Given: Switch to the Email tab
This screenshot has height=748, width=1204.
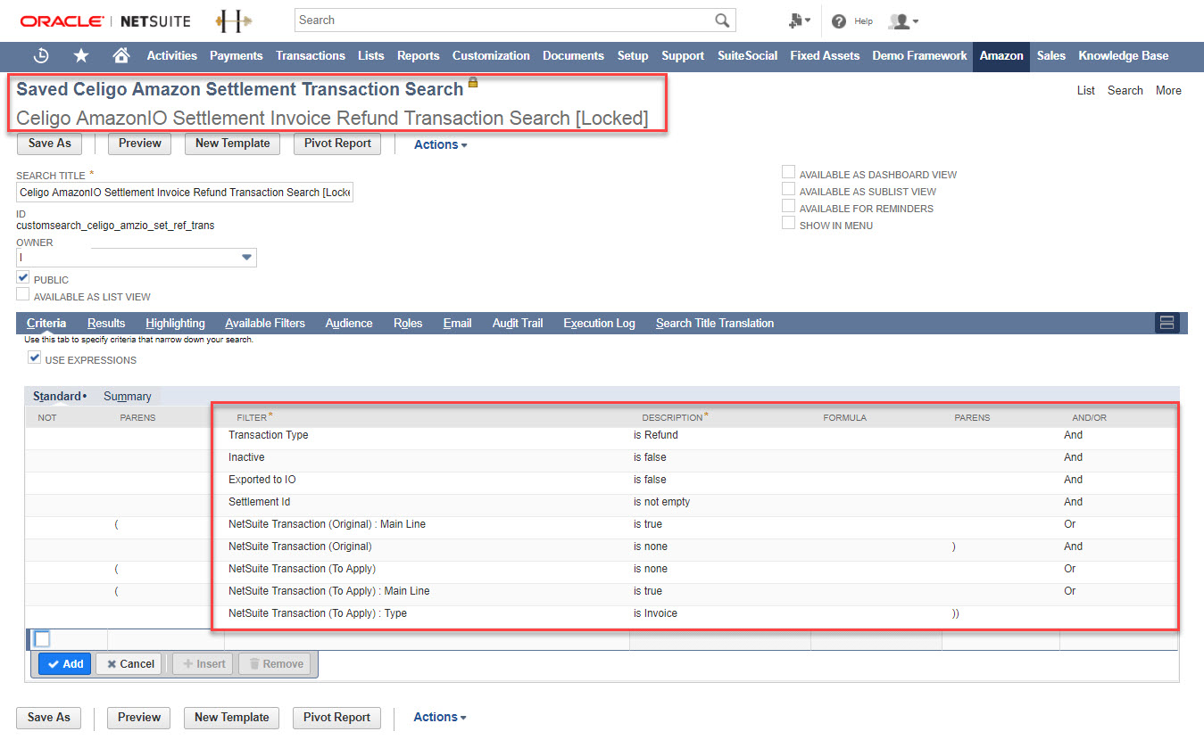Looking at the screenshot, I should [x=457, y=323].
